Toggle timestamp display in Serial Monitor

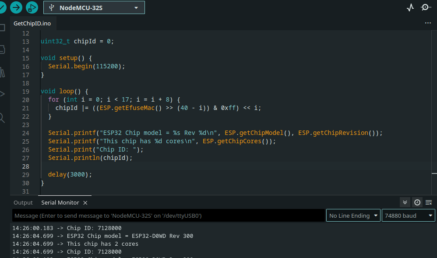coord(417,202)
